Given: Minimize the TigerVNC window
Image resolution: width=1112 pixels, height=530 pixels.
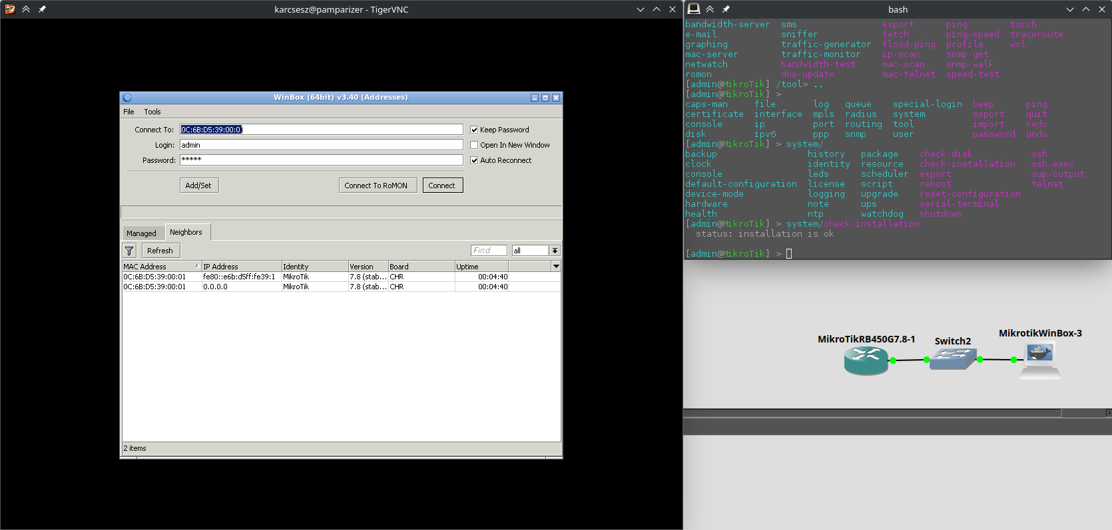Looking at the screenshot, I should click(x=641, y=9).
